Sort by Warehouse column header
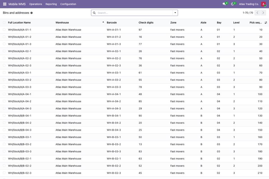 point(62,23)
